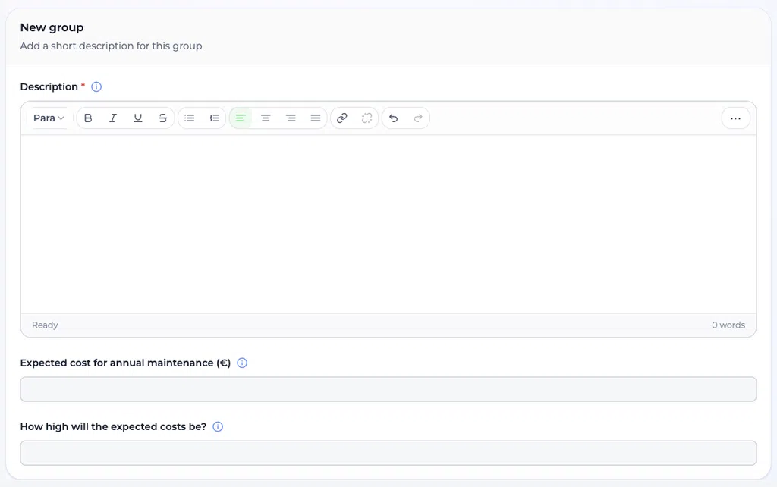The image size is (777, 487).
Task: Insert a hyperlink
Action: 342,118
